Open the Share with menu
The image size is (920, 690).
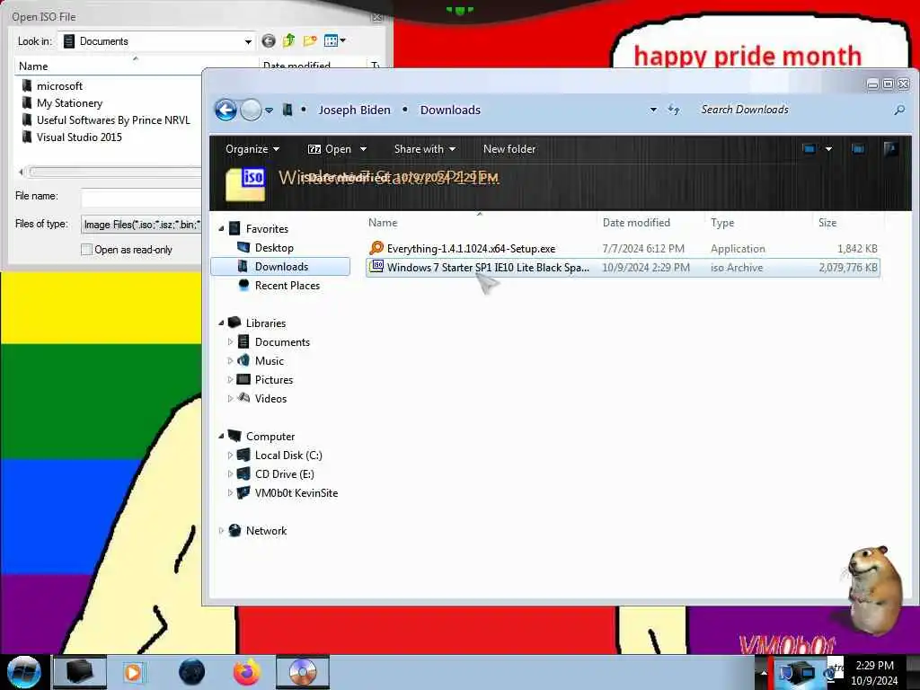(x=424, y=149)
